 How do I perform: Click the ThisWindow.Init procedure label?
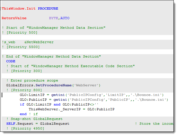(x=19, y=8)
